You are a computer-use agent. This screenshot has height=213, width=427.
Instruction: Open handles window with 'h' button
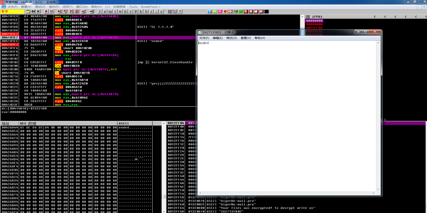(x=125, y=11)
